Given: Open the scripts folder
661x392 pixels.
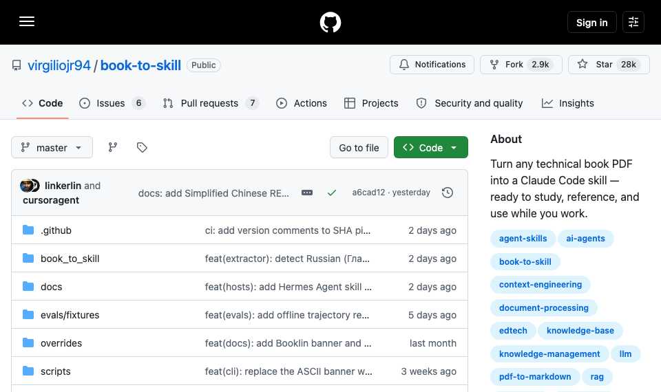Looking at the screenshot, I should click(56, 371).
